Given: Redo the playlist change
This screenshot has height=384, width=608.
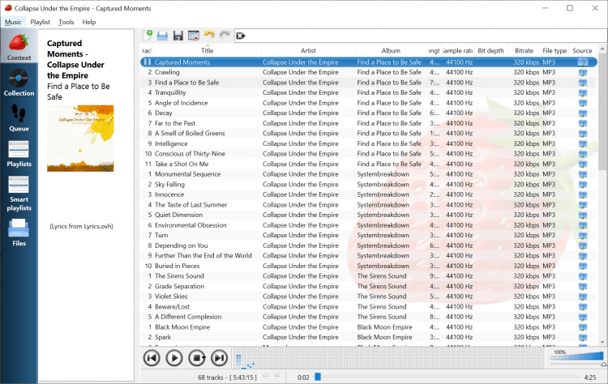Looking at the screenshot, I should [x=225, y=36].
